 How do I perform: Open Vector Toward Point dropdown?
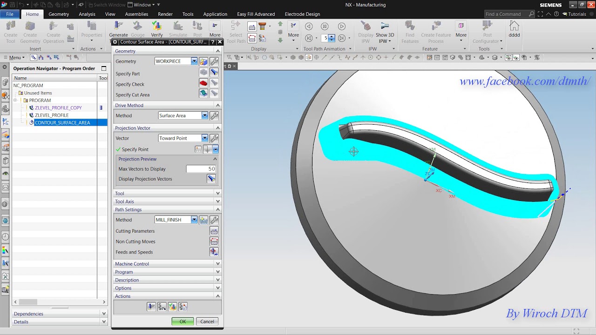click(x=204, y=138)
